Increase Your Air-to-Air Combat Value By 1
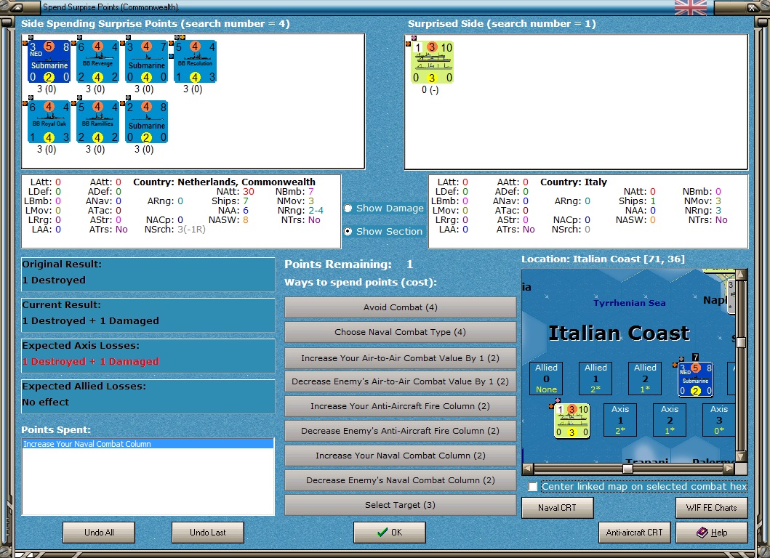The image size is (770, 558). [400, 358]
